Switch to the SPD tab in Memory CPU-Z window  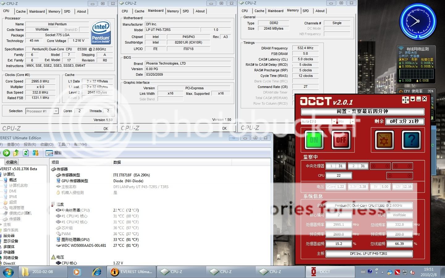tap(306, 11)
